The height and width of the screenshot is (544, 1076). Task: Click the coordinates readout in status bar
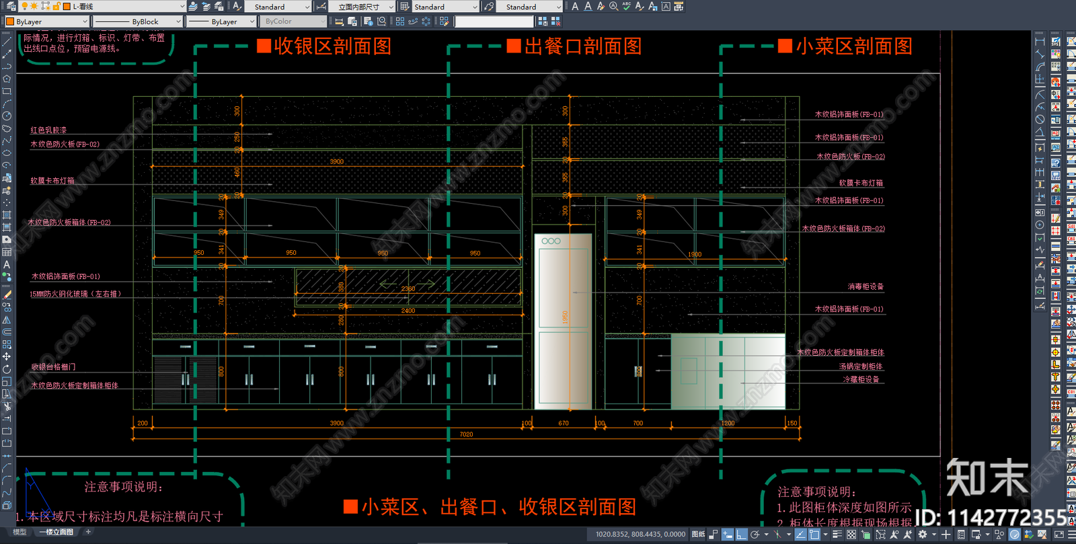(x=640, y=535)
